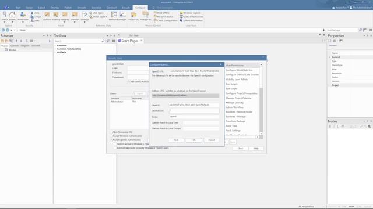Open the Images icon
The image size is (373, 209).
click(123, 16)
